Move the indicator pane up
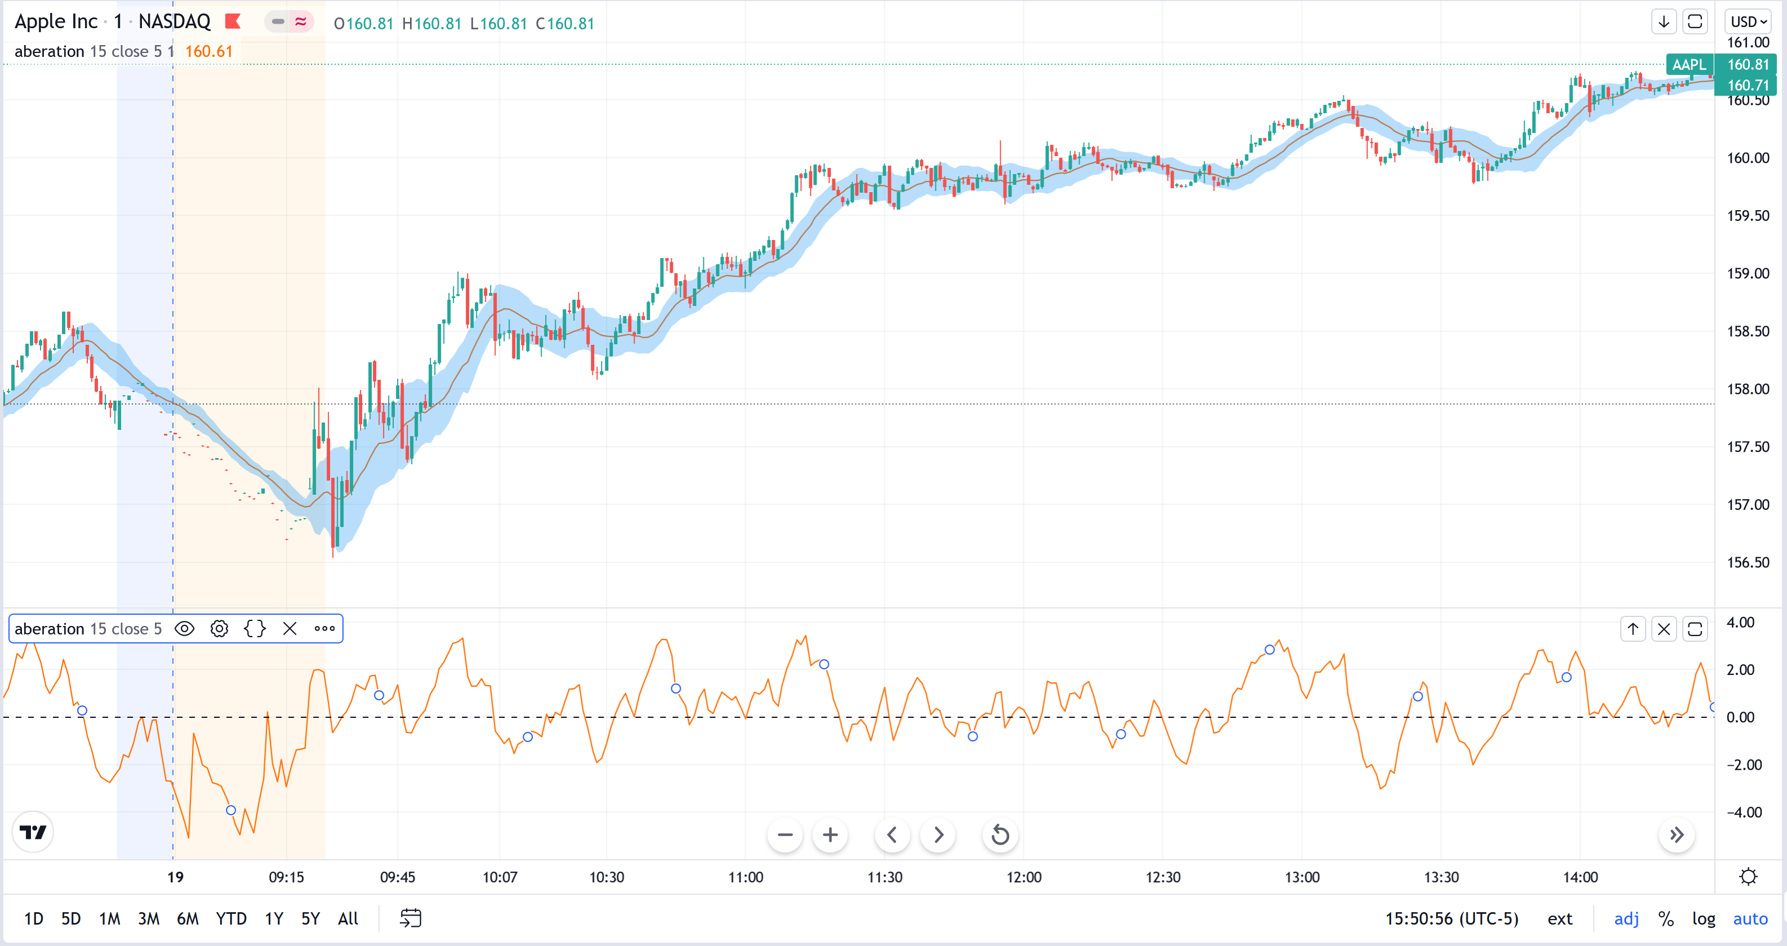1787x946 pixels. click(x=1633, y=629)
